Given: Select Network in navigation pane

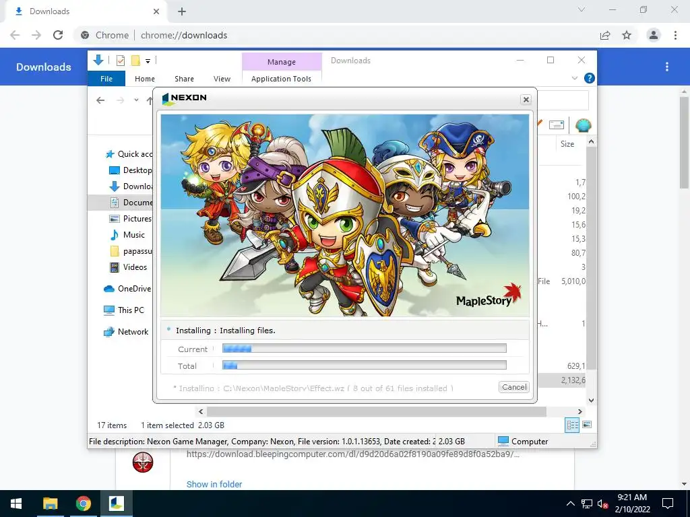Looking at the screenshot, I should pos(126,332).
